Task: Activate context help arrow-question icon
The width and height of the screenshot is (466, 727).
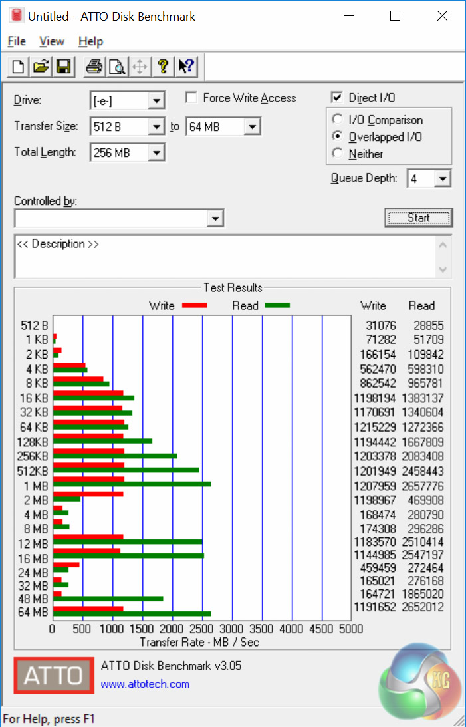Action: pyautogui.click(x=186, y=67)
